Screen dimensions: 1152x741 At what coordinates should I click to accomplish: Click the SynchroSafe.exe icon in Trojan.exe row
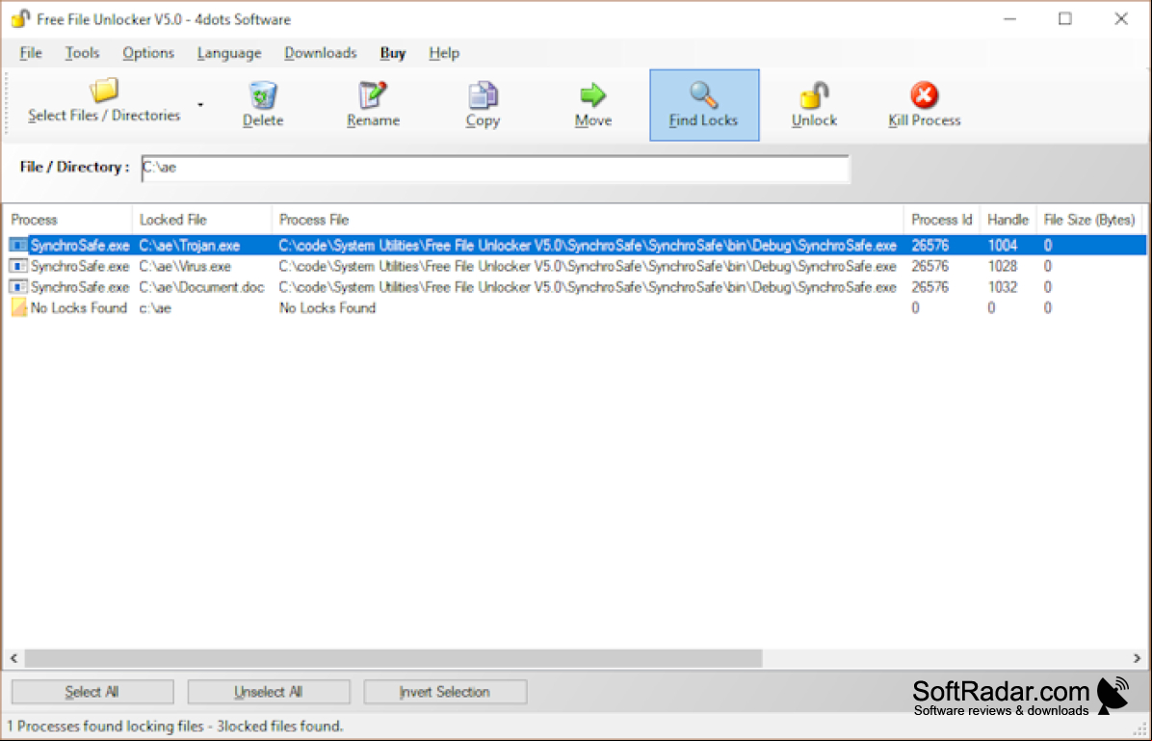point(18,245)
